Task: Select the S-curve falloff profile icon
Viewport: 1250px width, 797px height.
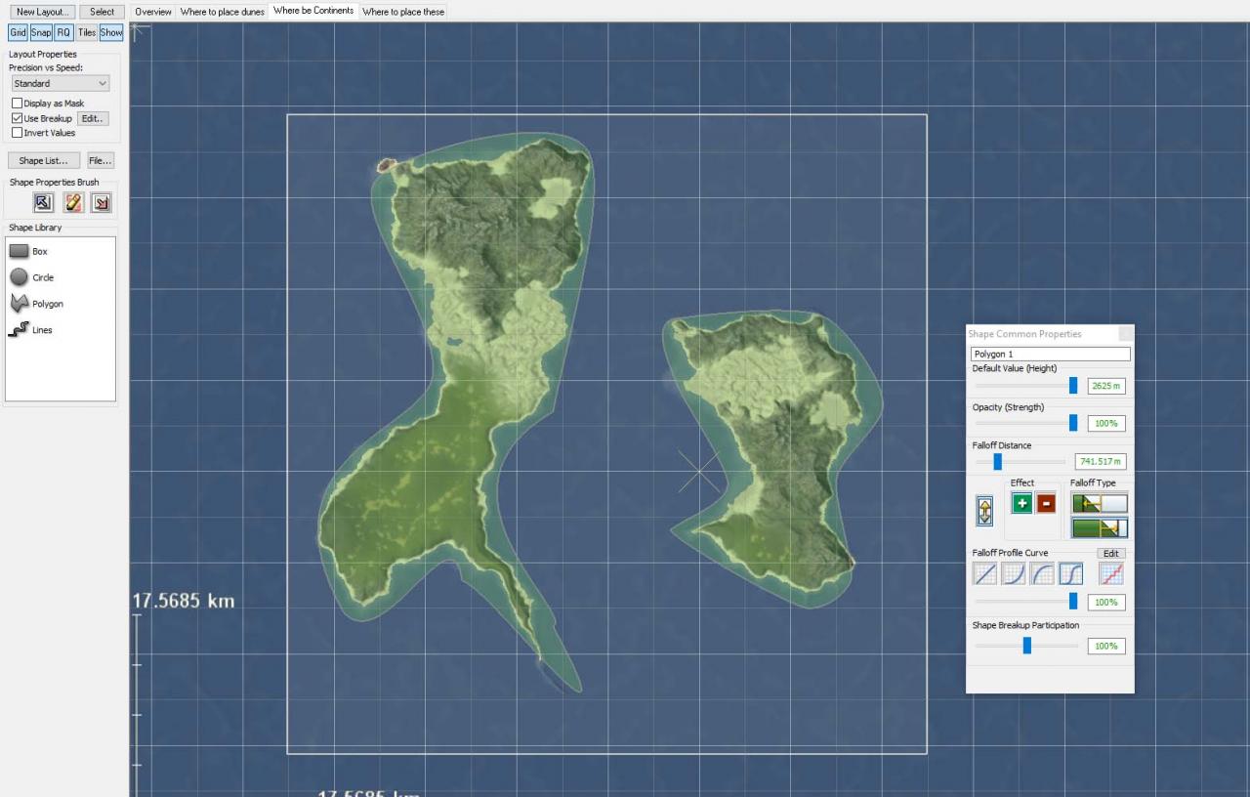Action: (x=1070, y=574)
